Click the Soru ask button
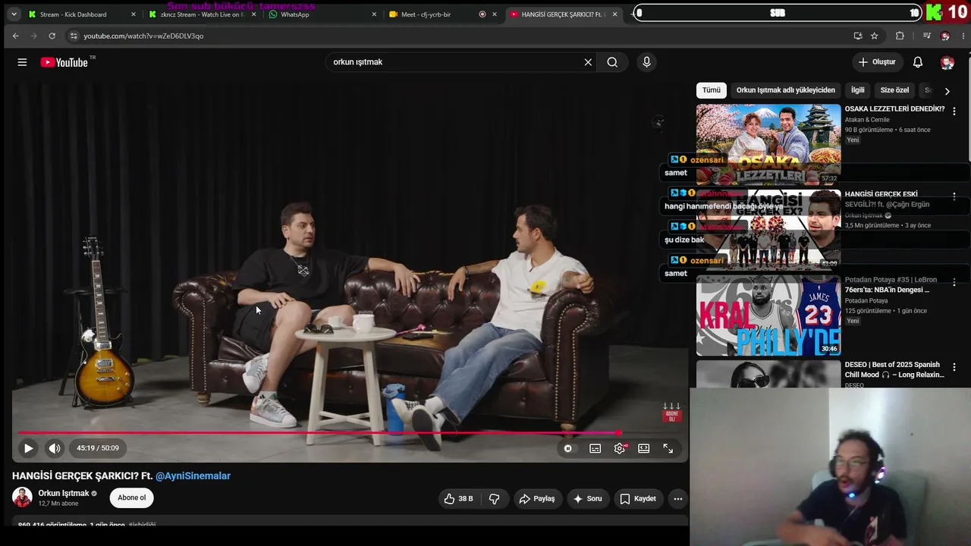The image size is (971, 546). click(x=587, y=498)
